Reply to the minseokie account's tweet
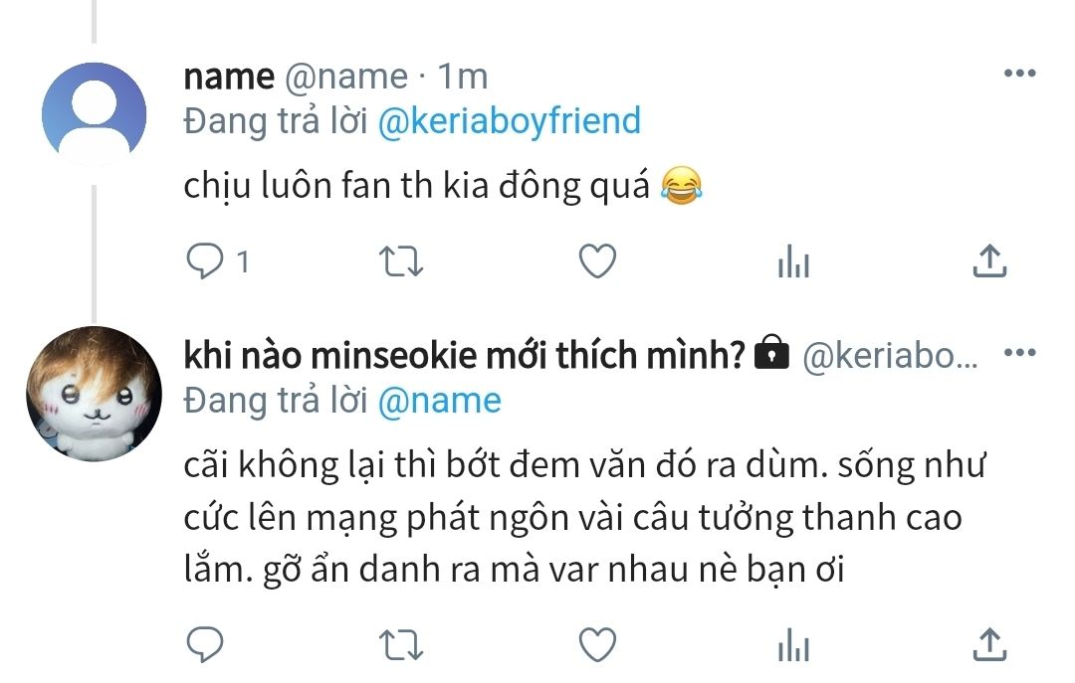This screenshot has height=683, width=1075. 205,644
